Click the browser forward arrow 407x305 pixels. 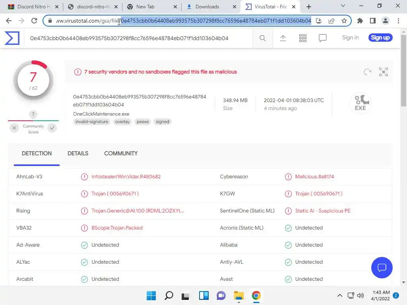point(21,21)
